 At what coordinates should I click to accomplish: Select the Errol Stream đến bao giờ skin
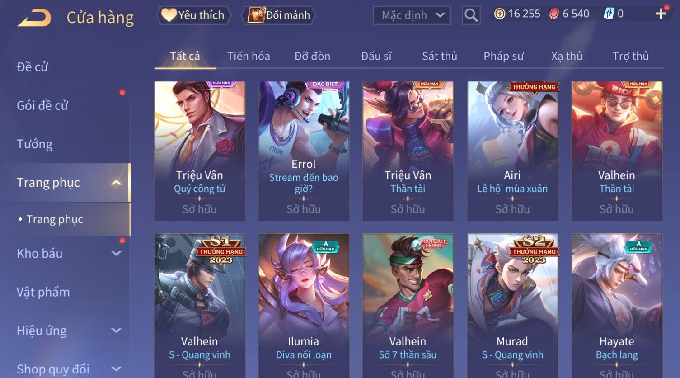[304, 151]
